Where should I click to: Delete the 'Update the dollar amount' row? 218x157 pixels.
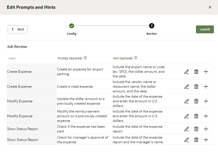point(196,101)
